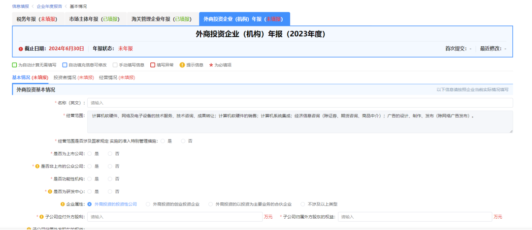This screenshot has width=532, height=230.
Task: Click 基本情况 in breadcrumb
Action: [78, 6]
